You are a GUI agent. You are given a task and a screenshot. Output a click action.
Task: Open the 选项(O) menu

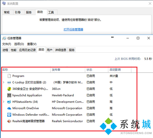pos(19,44)
